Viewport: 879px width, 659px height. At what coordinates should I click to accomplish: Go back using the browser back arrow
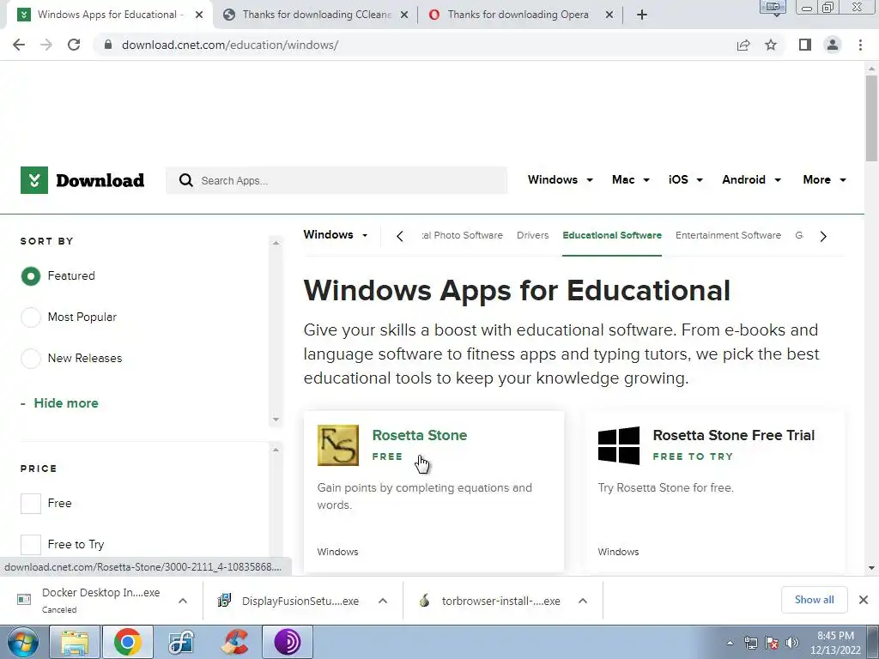[x=19, y=45]
